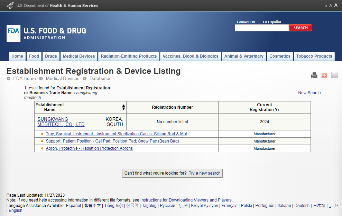Open the Cosmetics tab
The image size is (342, 216).
click(280, 56)
